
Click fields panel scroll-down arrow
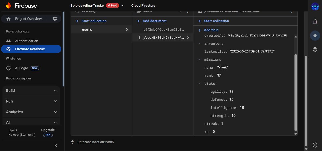point(296,134)
